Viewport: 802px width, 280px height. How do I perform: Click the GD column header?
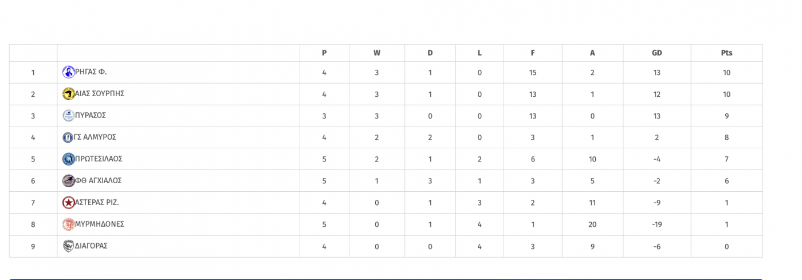656,53
